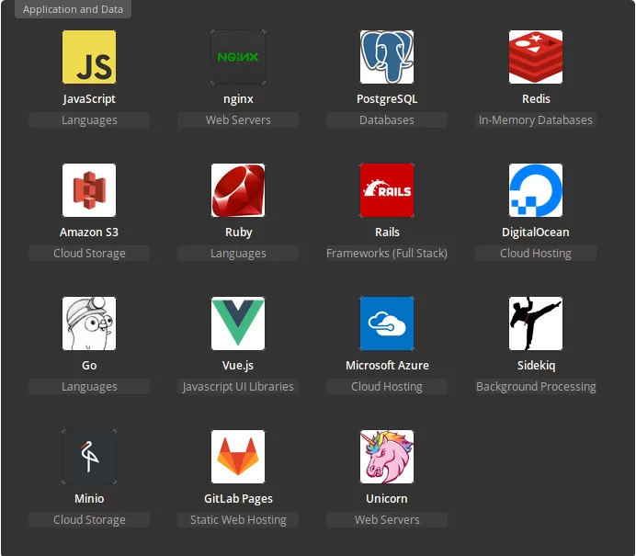This screenshot has width=636, height=556.
Task: Open the Vue.js name link
Action: pyautogui.click(x=238, y=366)
